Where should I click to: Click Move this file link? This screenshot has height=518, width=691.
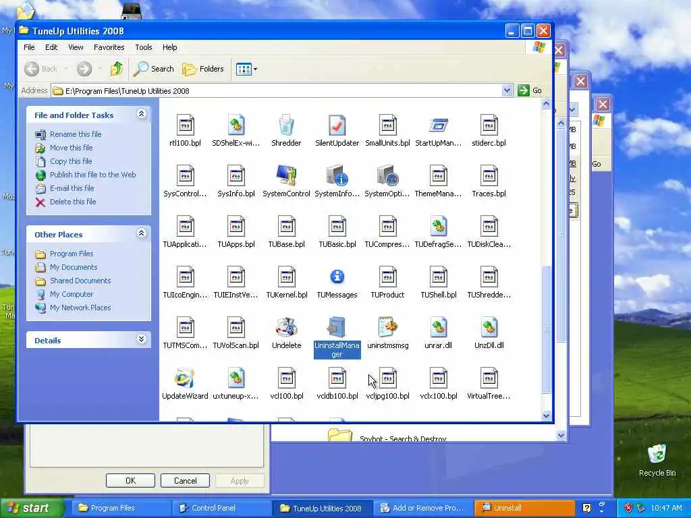(71, 148)
